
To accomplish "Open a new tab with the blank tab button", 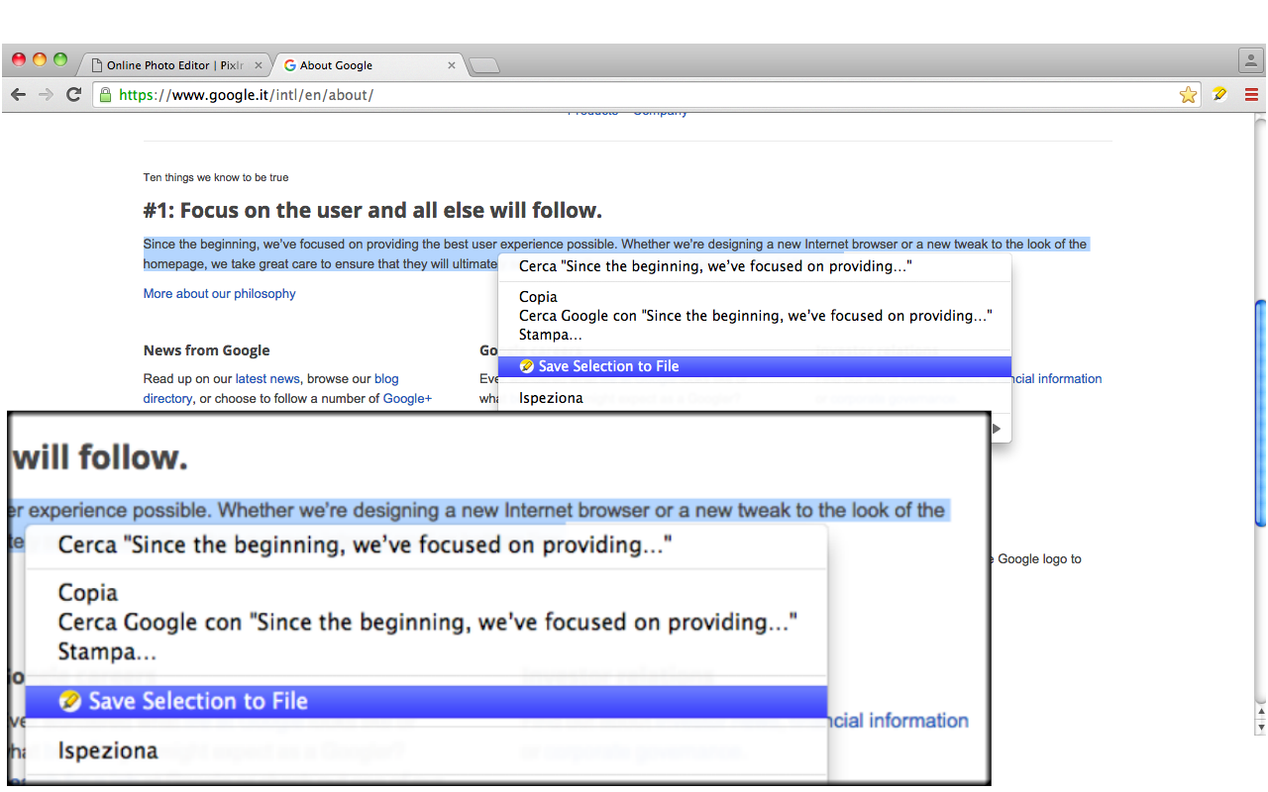I will [x=484, y=66].
